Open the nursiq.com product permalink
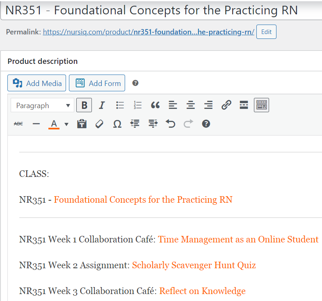This screenshot has height=301, width=322. (148, 32)
